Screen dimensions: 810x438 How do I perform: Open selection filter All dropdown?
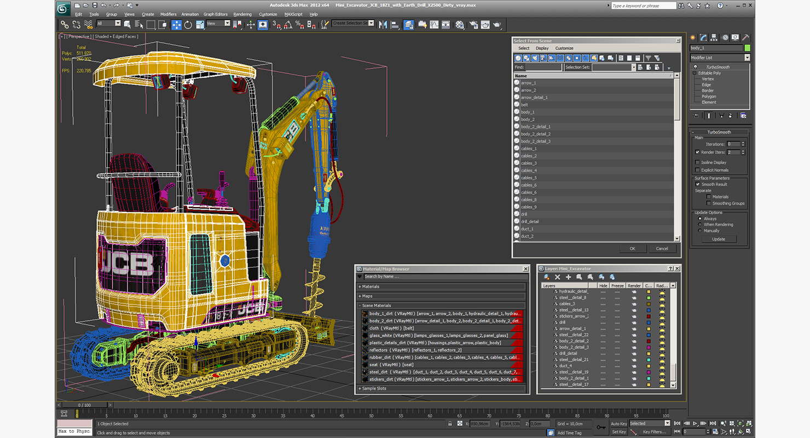pos(108,24)
